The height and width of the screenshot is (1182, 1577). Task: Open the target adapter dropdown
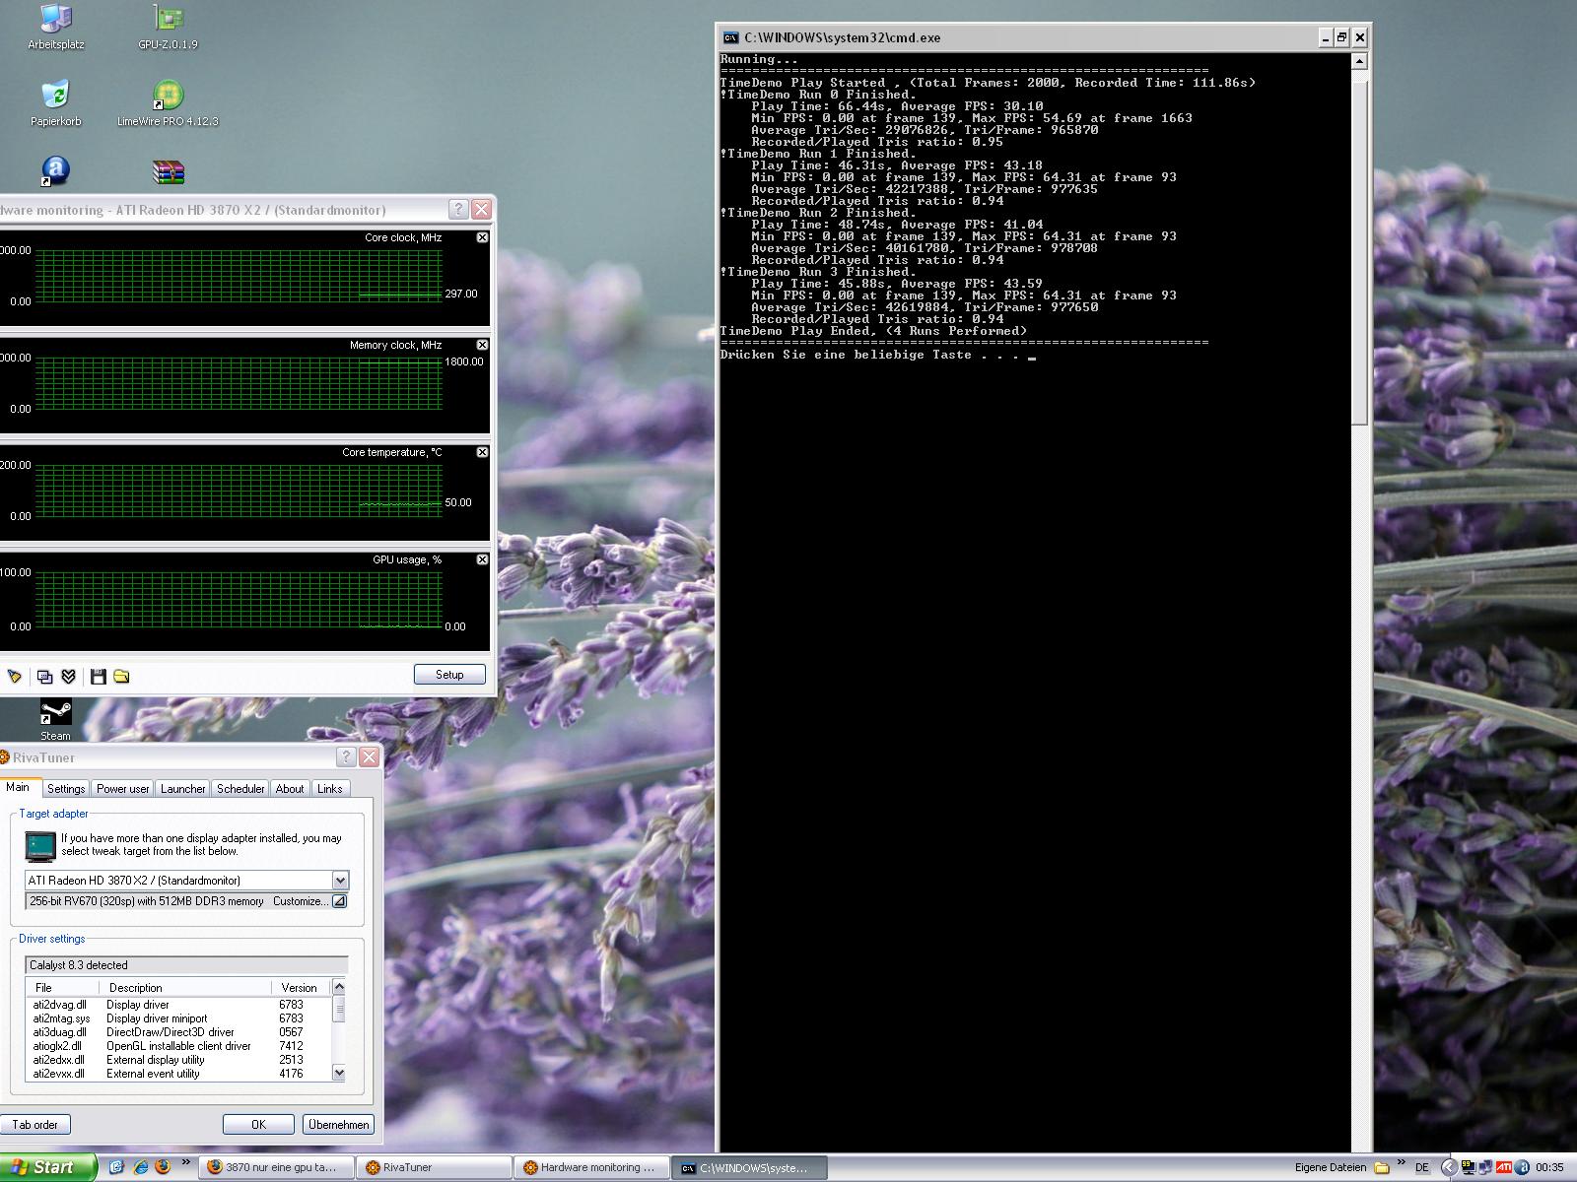[340, 881]
